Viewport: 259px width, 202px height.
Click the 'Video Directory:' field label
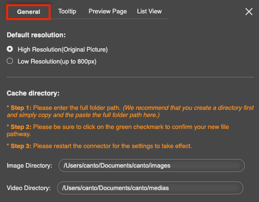click(x=29, y=188)
